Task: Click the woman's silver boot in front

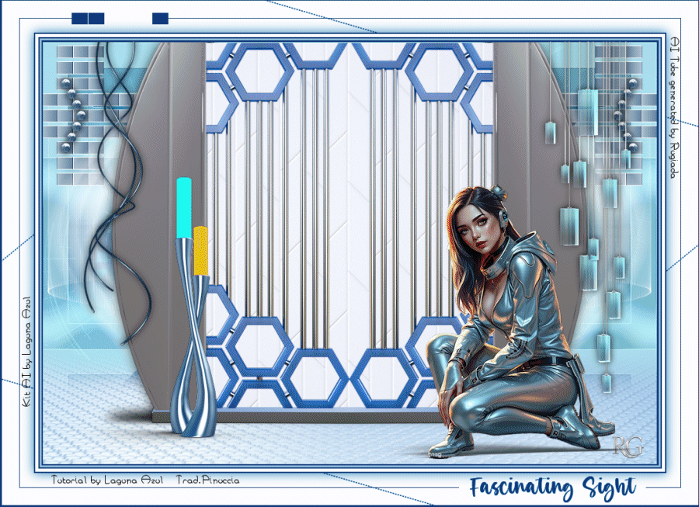Action: click(451, 442)
